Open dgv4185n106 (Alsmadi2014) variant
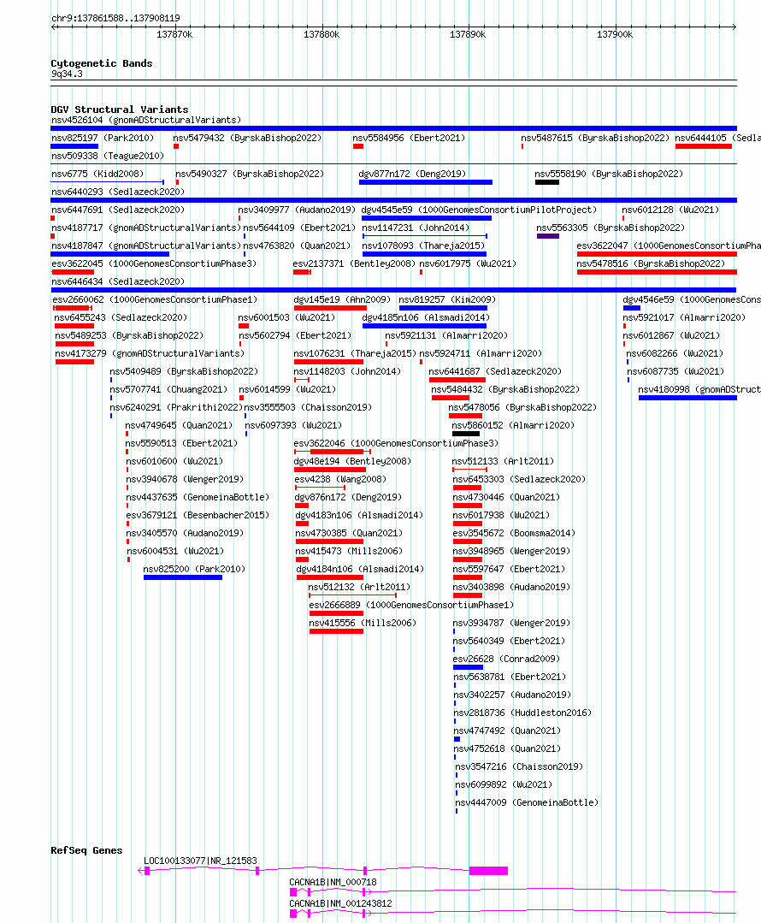 pyautogui.click(x=426, y=317)
